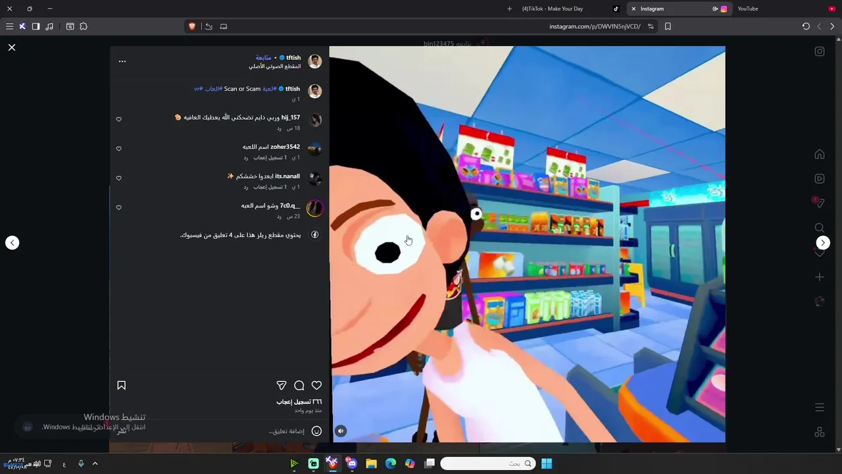Screen dimensions: 842x474
Task: Go to previous post arrow
Action: (x=12, y=243)
